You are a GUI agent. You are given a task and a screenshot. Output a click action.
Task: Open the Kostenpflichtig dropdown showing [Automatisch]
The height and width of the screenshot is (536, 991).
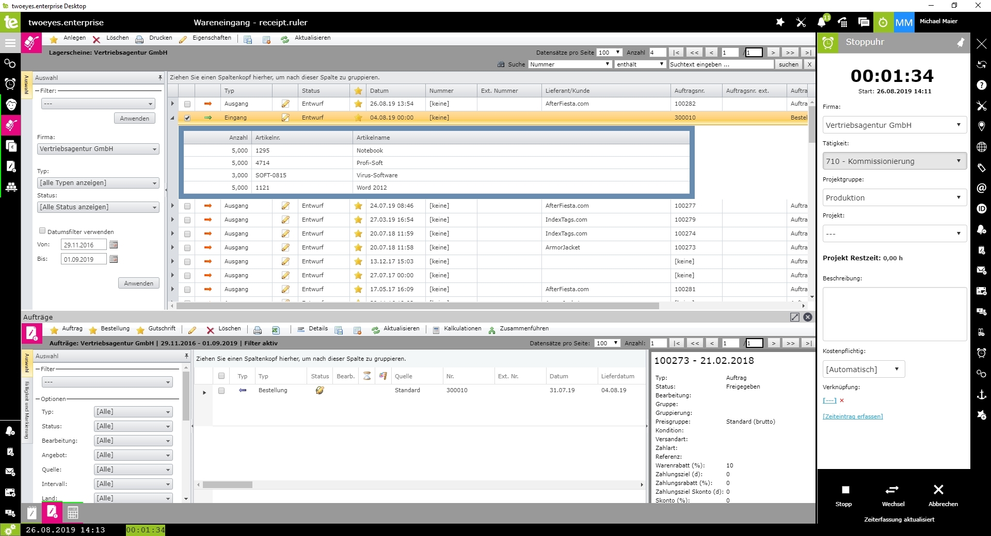pos(864,369)
